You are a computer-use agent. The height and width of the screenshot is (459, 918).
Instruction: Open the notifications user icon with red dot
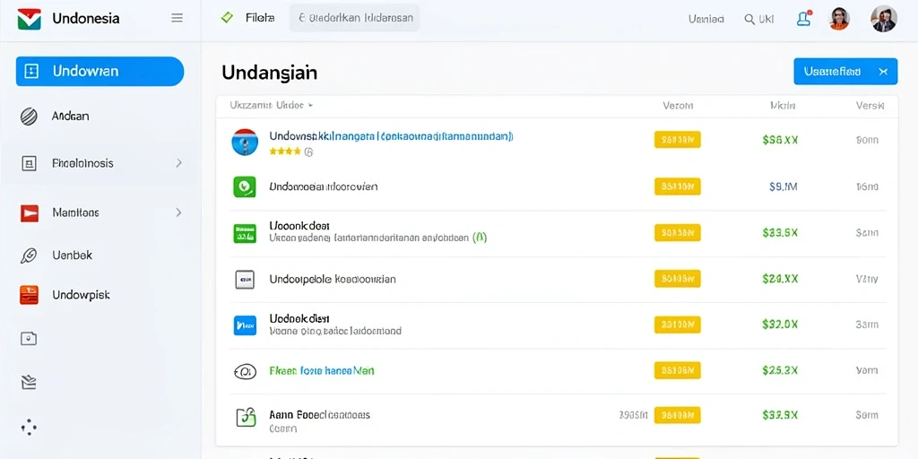(804, 19)
